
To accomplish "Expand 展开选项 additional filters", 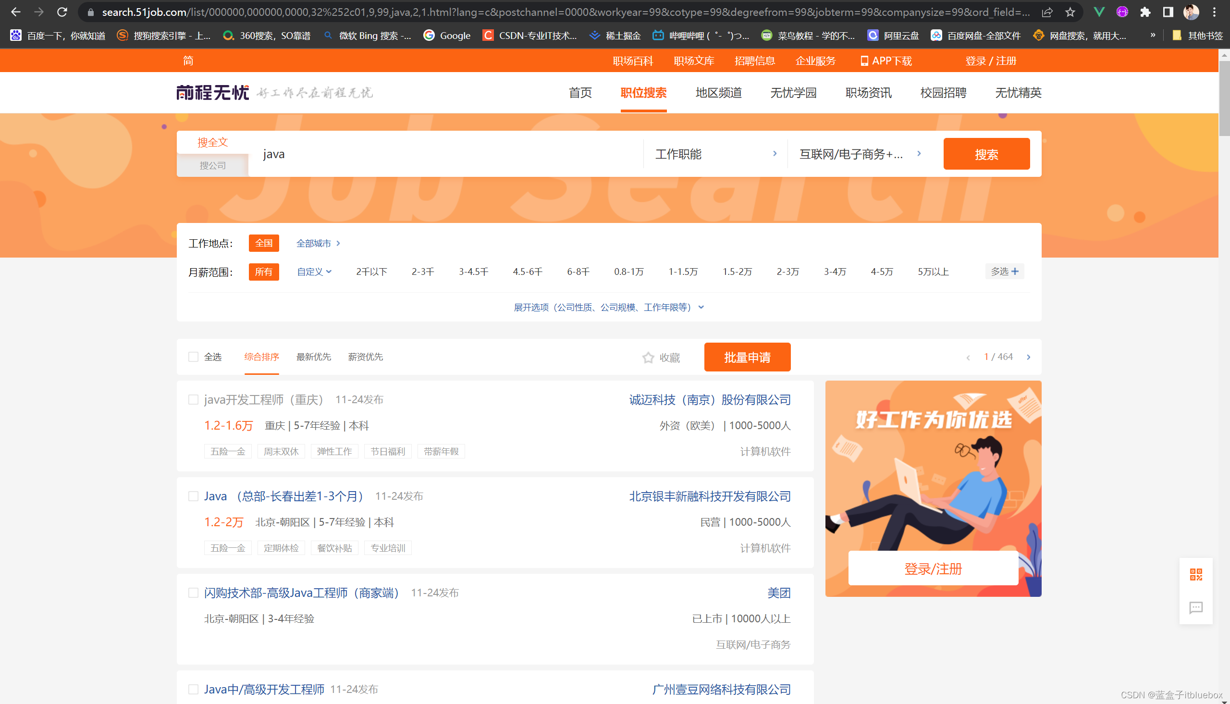I will click(x=608, y=307).
